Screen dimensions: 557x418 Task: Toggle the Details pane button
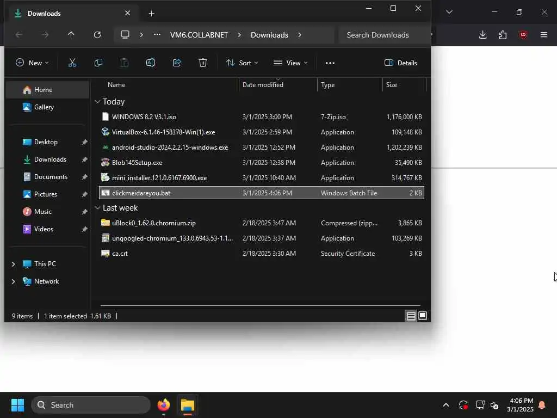[x=401, y=63]
